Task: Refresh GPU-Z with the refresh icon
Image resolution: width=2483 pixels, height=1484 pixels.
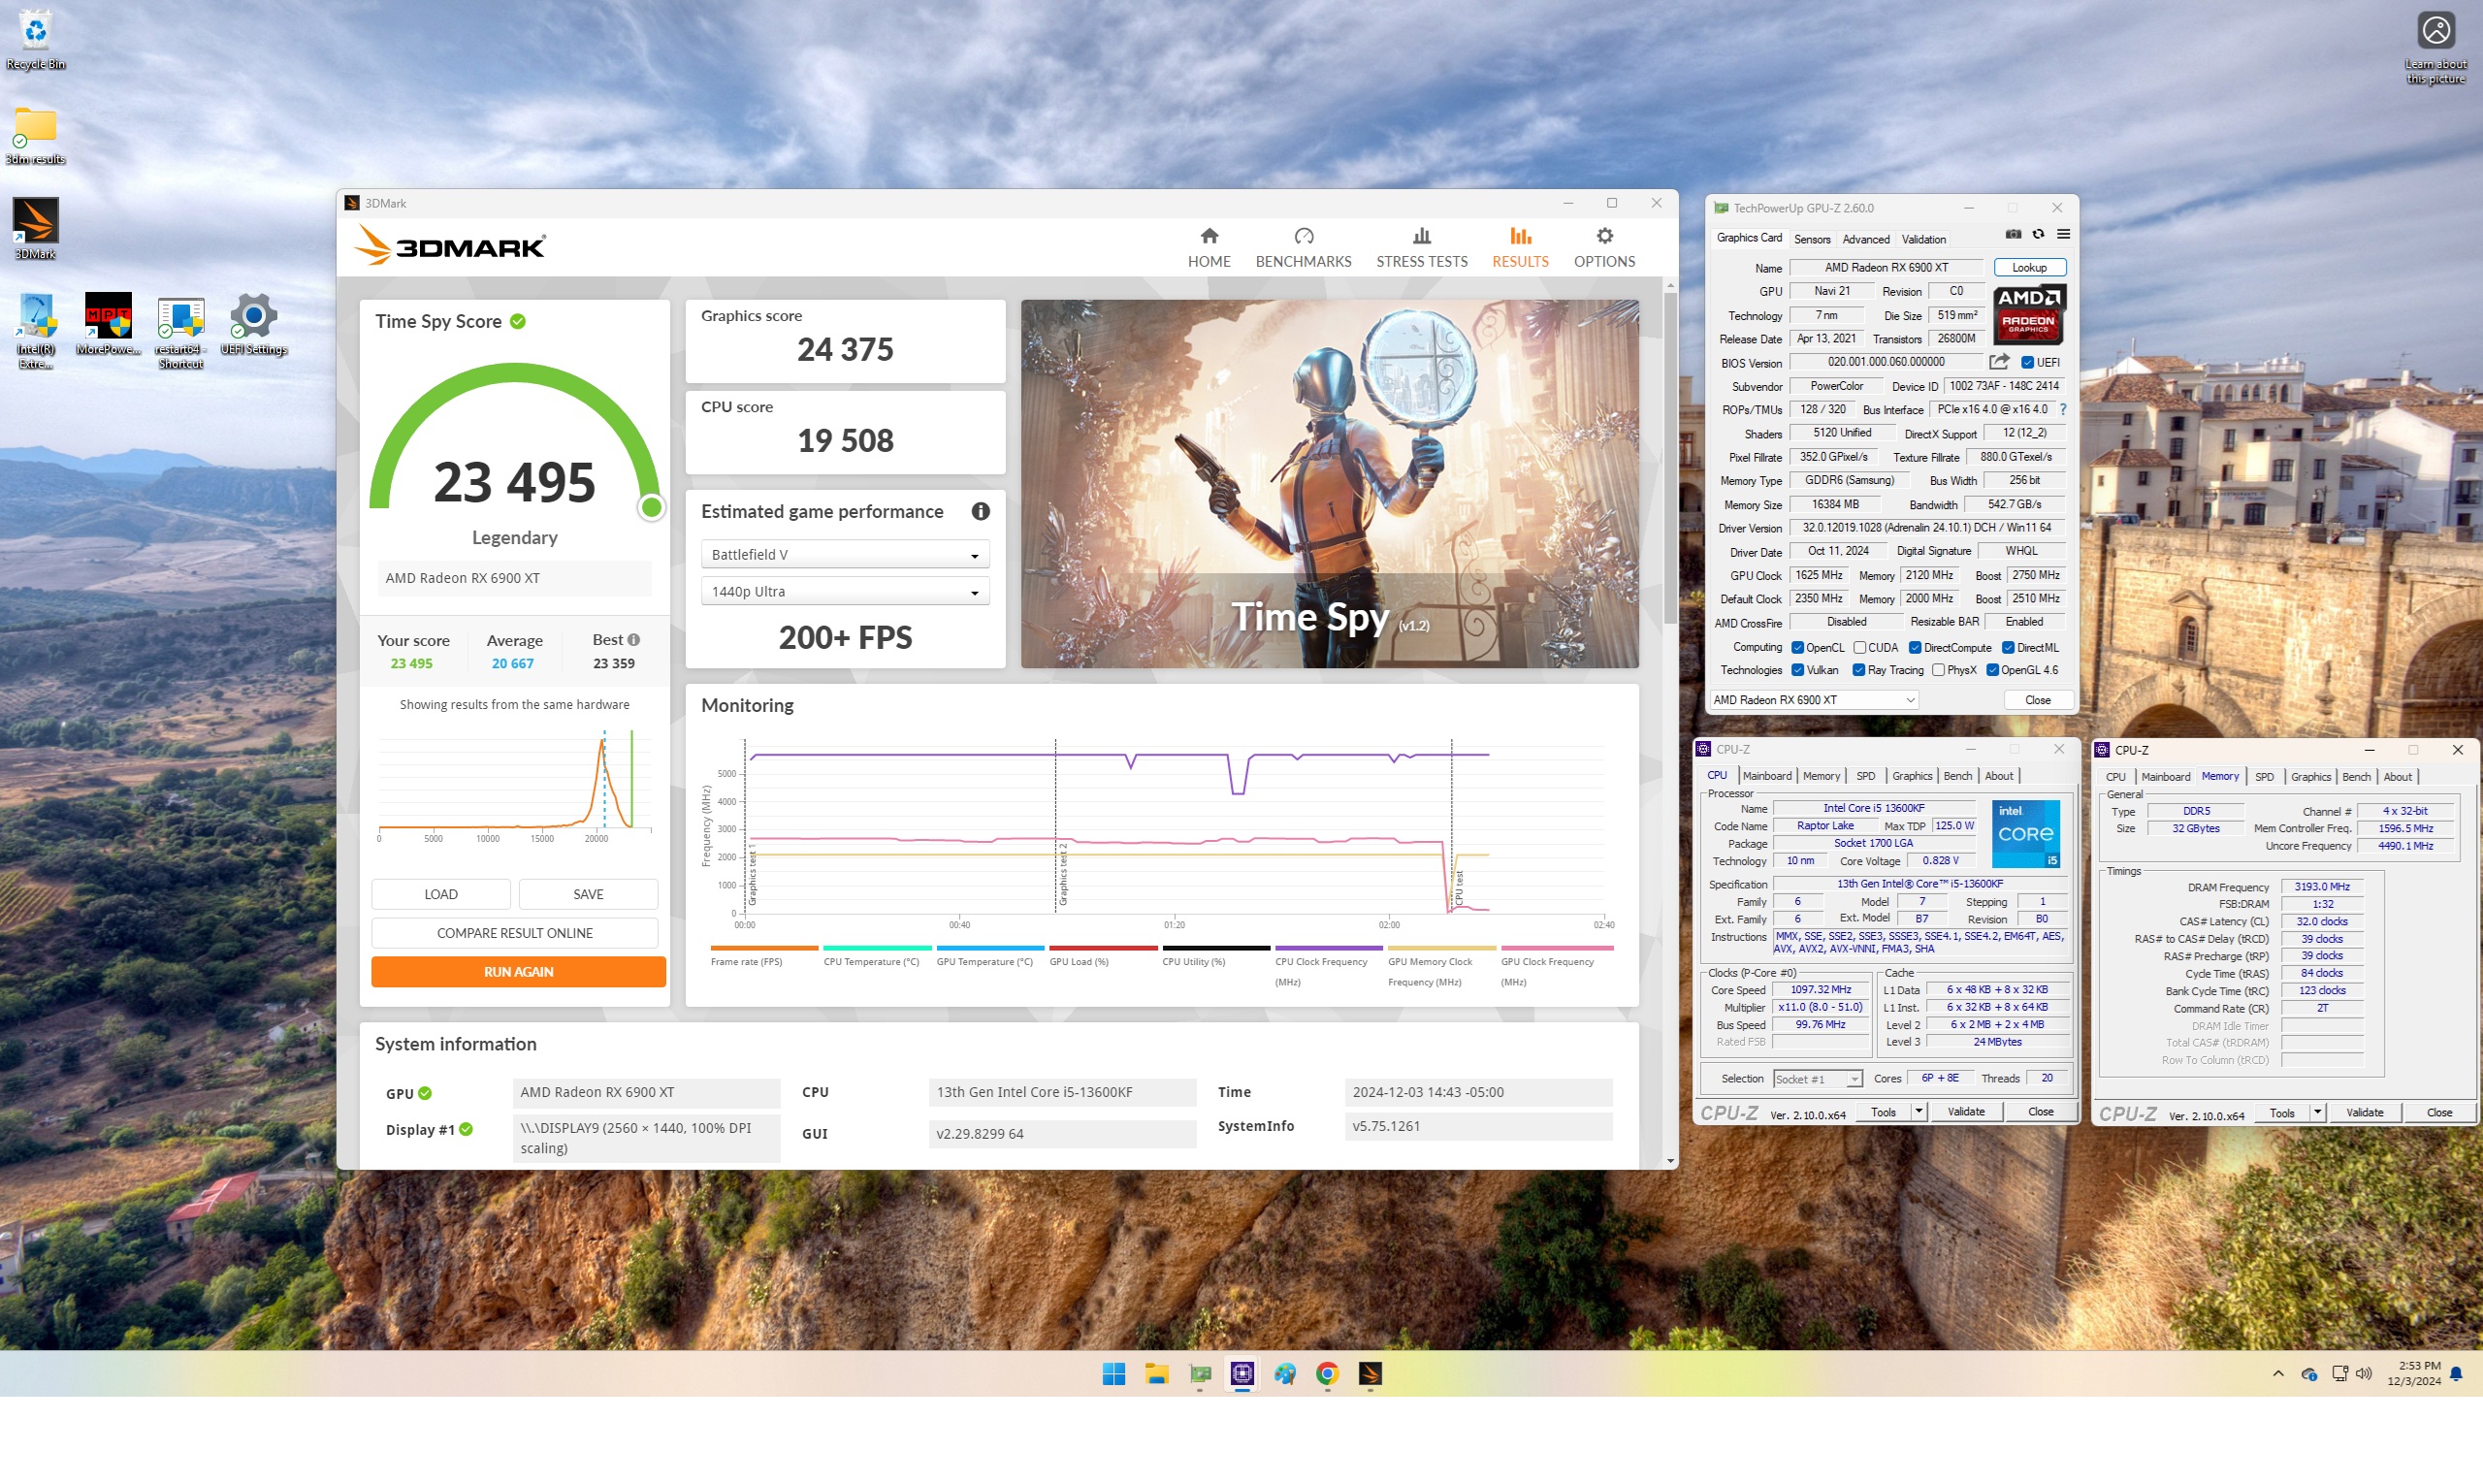Action: [2038, 234]
